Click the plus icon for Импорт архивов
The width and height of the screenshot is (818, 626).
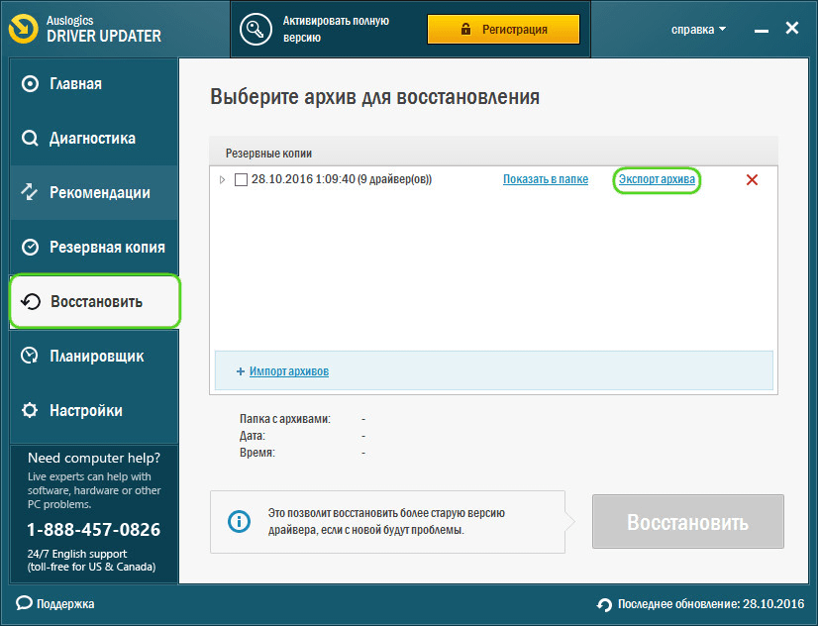pyautogui.click(x=240, y=371)
